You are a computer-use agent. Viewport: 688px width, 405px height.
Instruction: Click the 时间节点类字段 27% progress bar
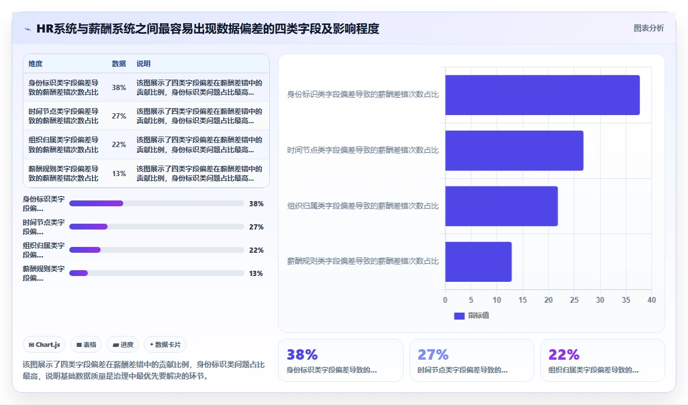pos(156,227)
